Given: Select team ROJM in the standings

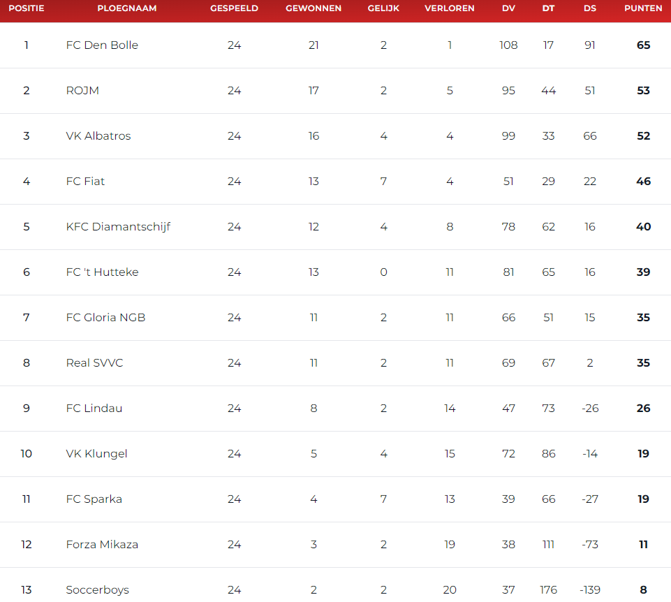Looking at the screenshot, I should point(82,90).
